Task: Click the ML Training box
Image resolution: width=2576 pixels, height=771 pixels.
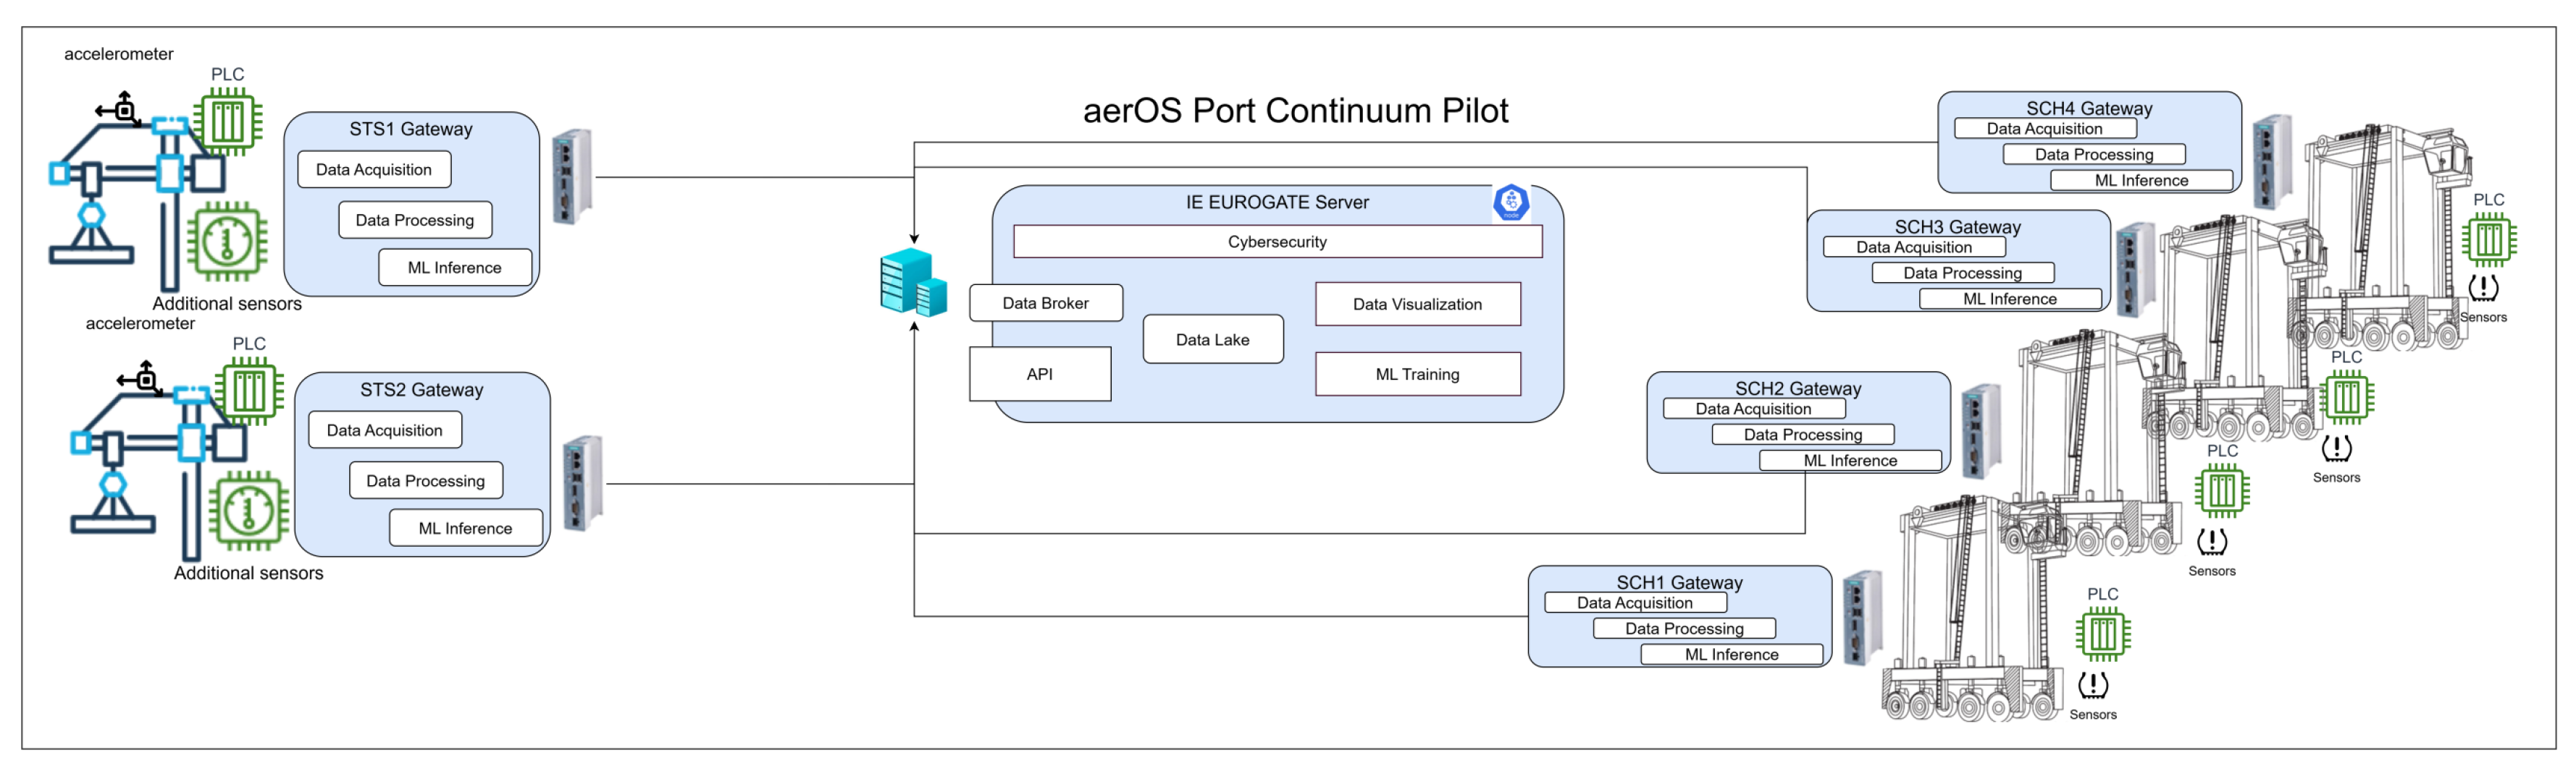Action: pyautogui.click(x=1417, y=375)
